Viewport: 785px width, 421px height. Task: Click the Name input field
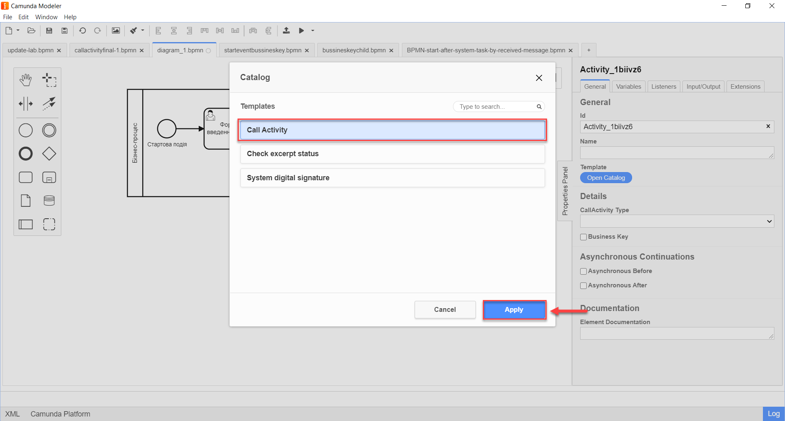677,153
